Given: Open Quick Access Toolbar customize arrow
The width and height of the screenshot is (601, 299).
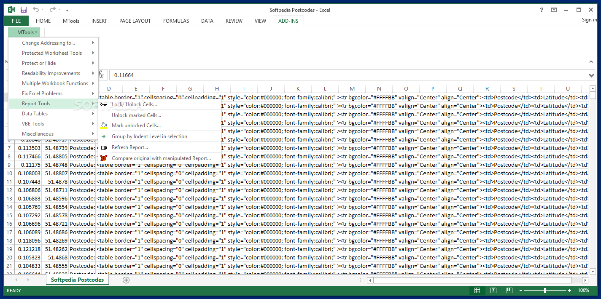Looking at the screenshot, I should pos(67,10).
